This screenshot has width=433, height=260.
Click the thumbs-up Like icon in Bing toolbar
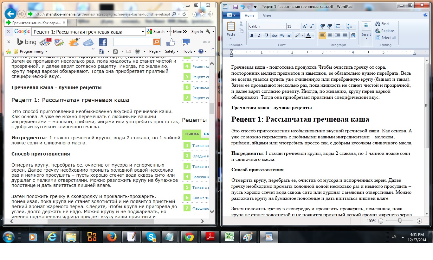(171, 42)
